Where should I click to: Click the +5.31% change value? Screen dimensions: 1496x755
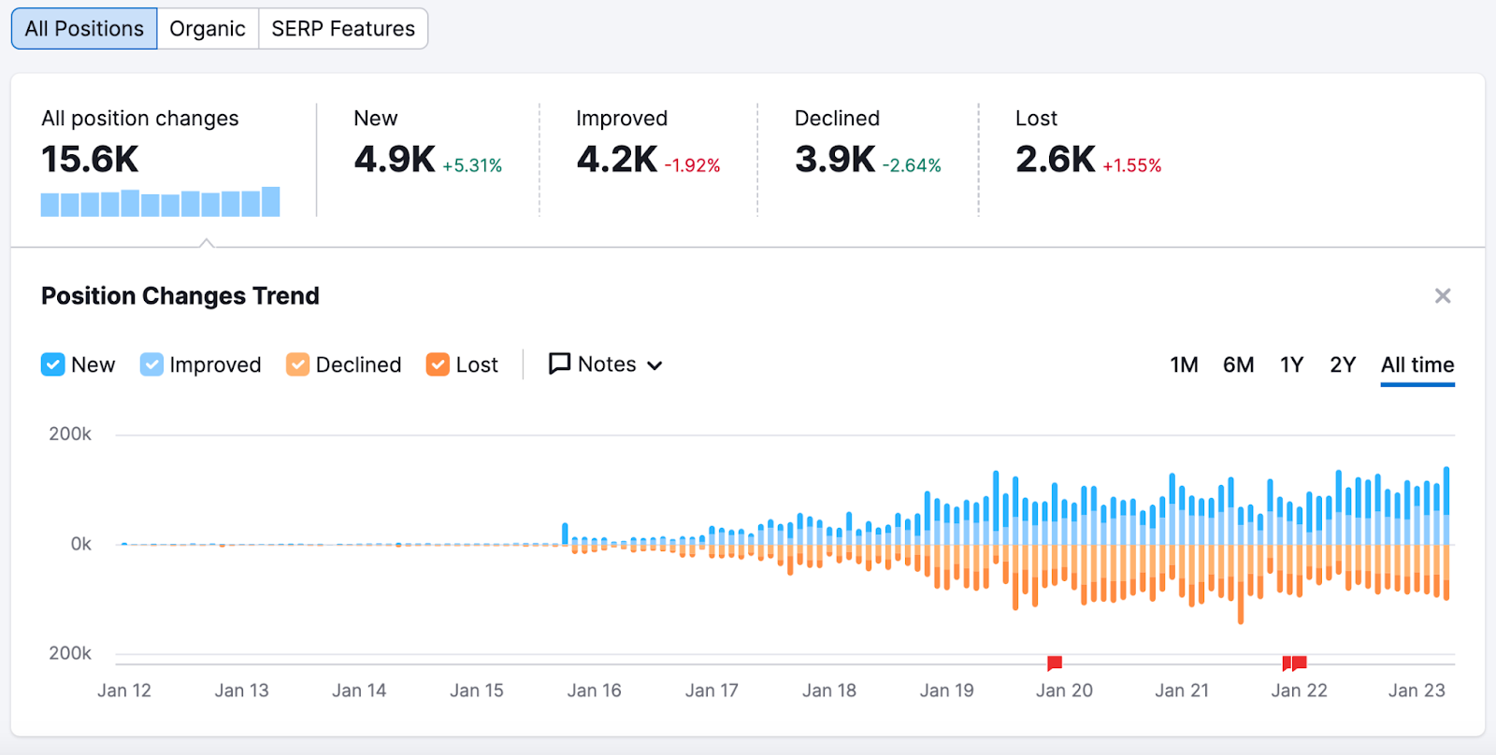coord(472,165)
